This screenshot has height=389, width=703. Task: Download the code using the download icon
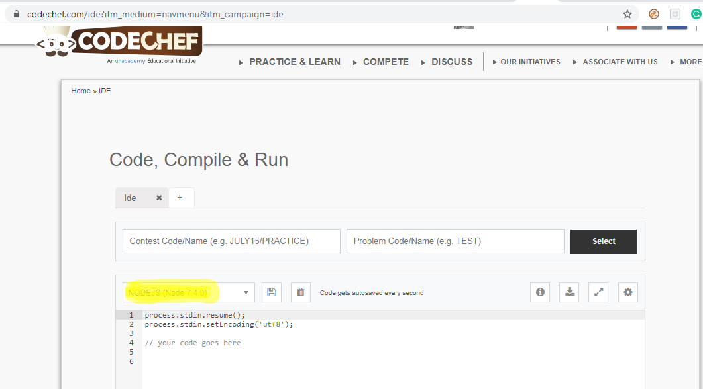[568, 292]
